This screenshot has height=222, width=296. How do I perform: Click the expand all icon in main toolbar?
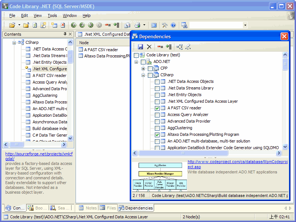pyautogui.click(x=116, y=25)
